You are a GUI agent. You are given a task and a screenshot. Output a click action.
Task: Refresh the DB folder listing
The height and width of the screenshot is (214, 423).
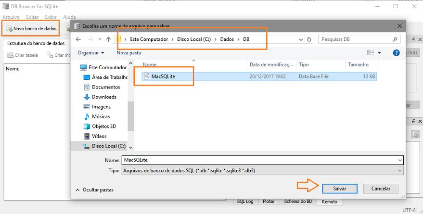click(309, 39)
